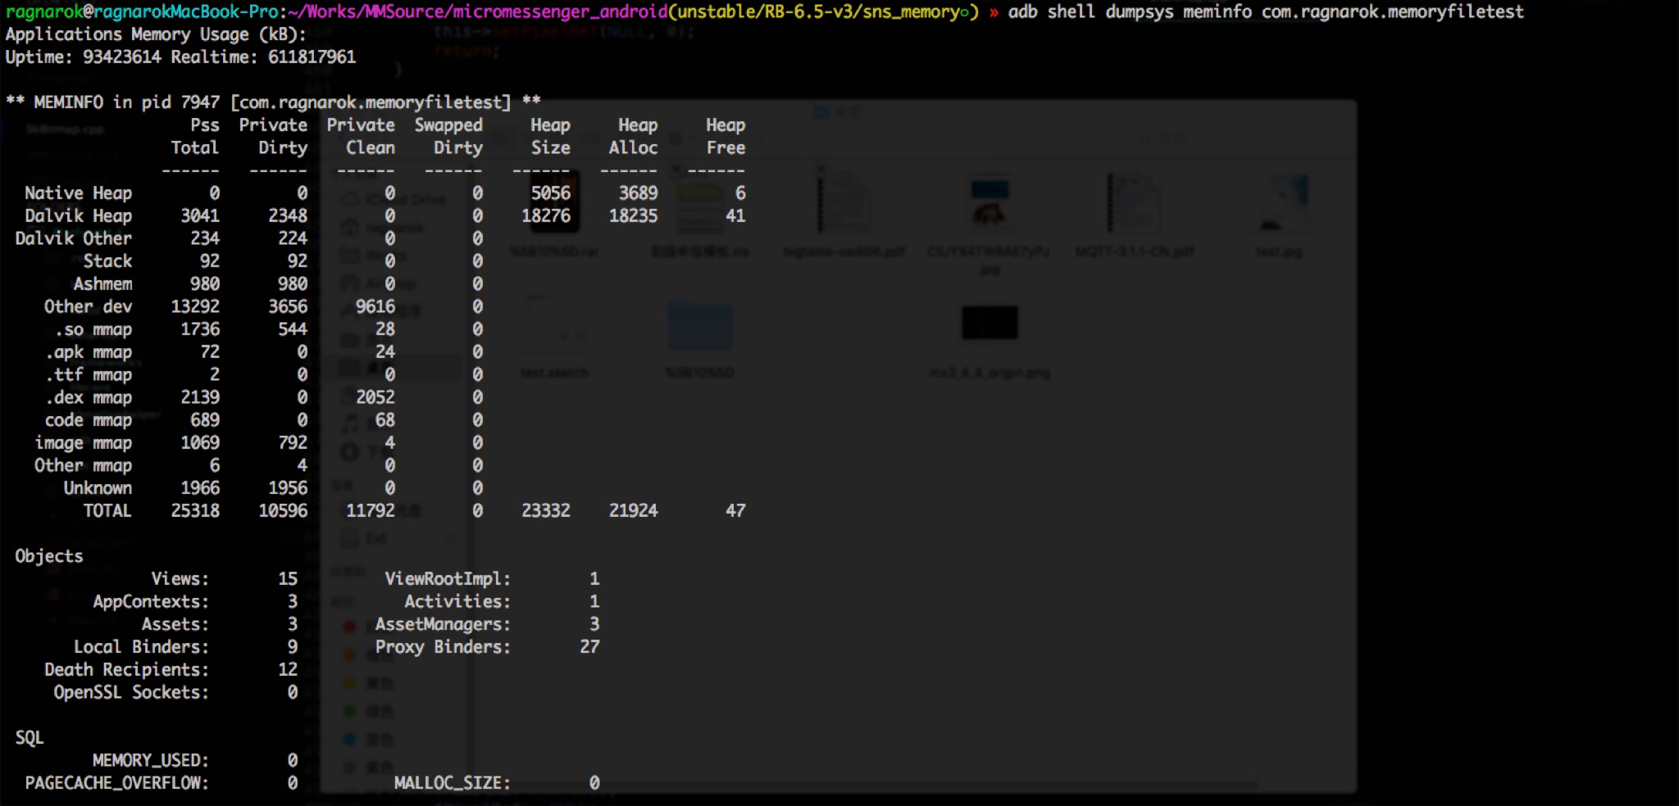
Task: Click the "TOTAL" row label
Action: click(107, 511)
